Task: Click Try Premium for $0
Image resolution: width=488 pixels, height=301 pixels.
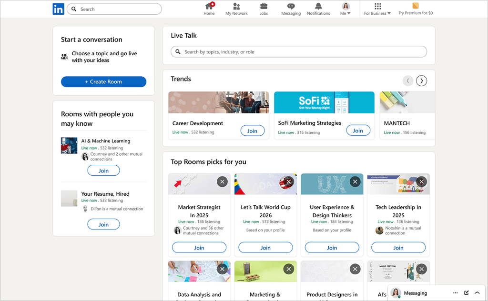Action: 416,9
